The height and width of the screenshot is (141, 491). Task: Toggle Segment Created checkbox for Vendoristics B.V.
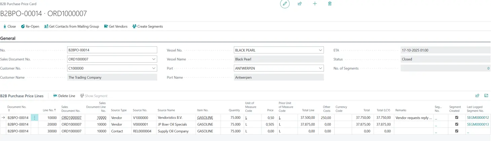pos(456,118)
